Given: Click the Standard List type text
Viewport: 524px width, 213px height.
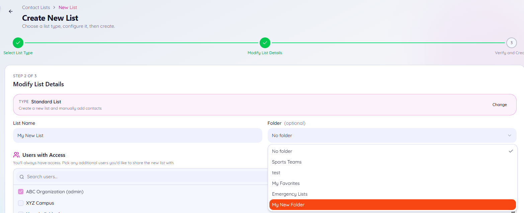Looking at the screenshot, I should 46,102.
